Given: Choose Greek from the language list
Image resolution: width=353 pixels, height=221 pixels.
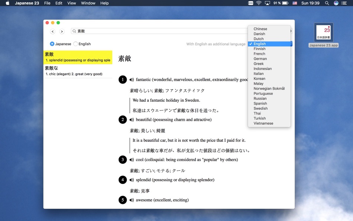Looking at the screenshot, I should point(269,64).
